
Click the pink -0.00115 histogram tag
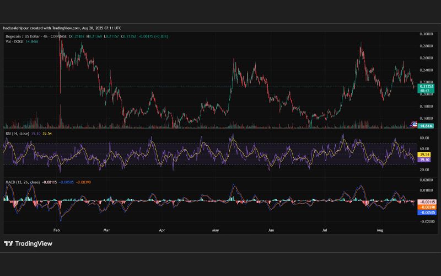click(427, 202)
